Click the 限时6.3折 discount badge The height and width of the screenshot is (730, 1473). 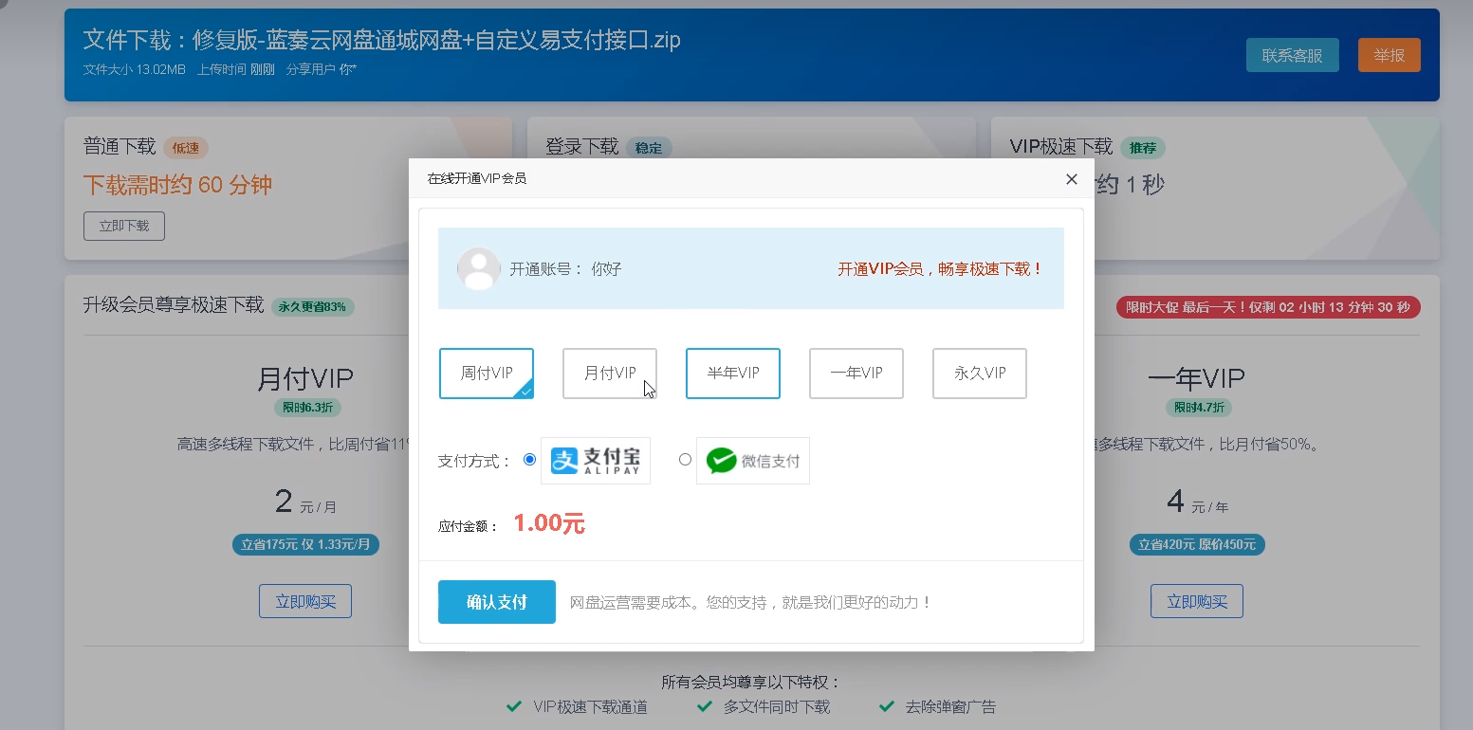coord(307,408)
